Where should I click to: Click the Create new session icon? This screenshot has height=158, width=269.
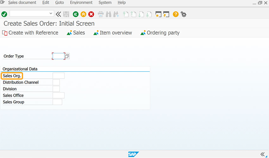click(x=158, y=14)
